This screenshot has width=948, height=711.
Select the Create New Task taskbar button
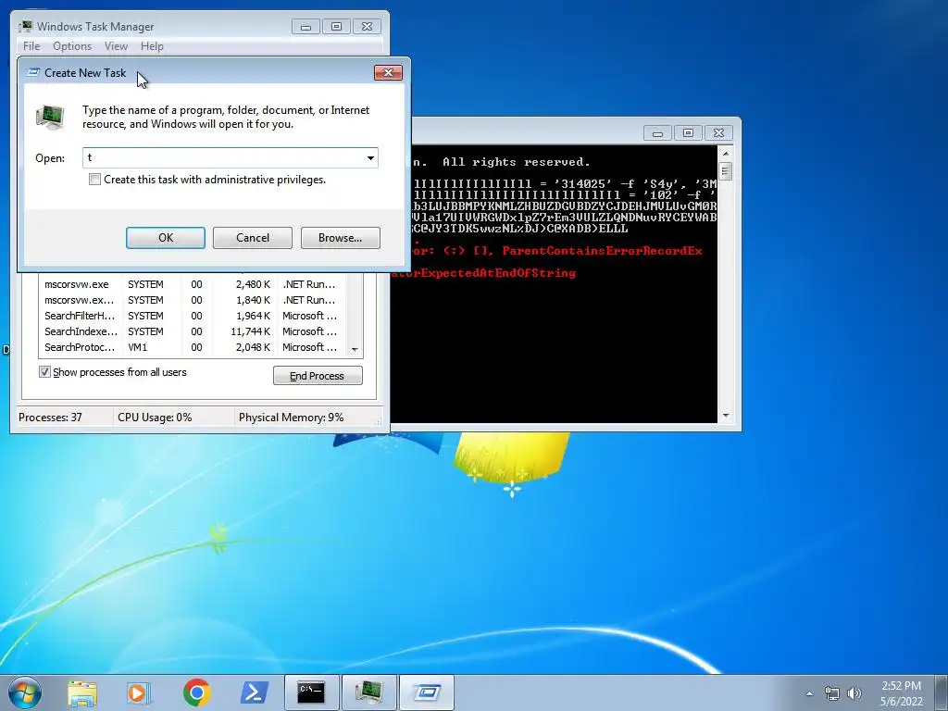point(426,692)
